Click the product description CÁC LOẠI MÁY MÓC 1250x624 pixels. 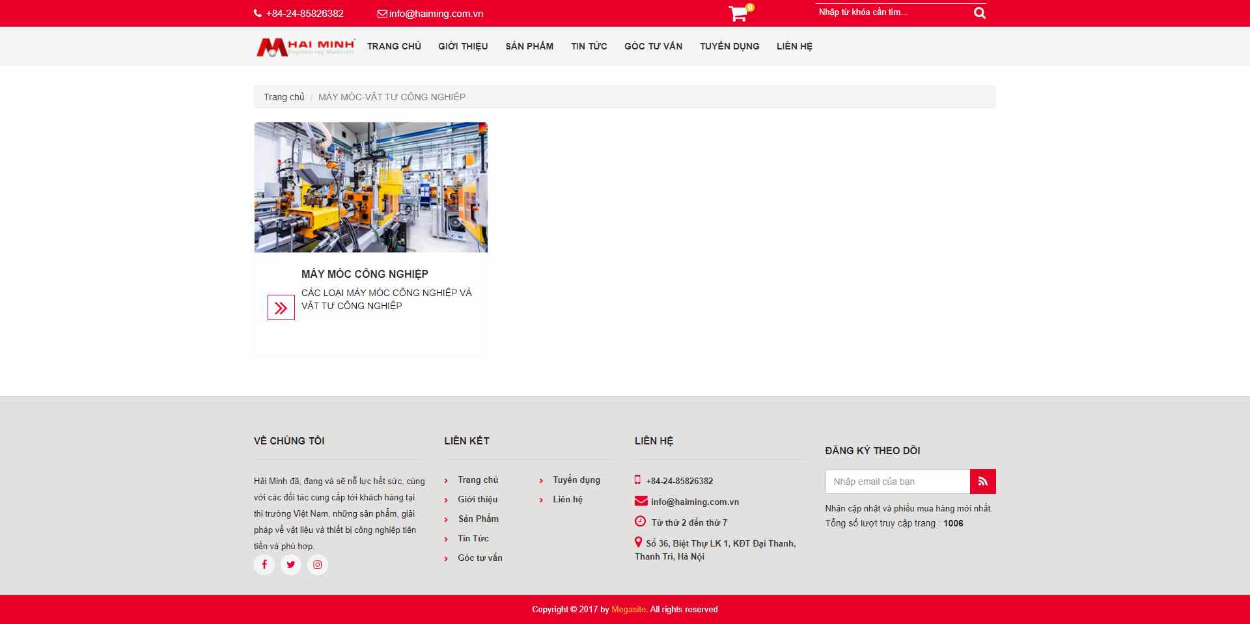[x=387, y=299]
